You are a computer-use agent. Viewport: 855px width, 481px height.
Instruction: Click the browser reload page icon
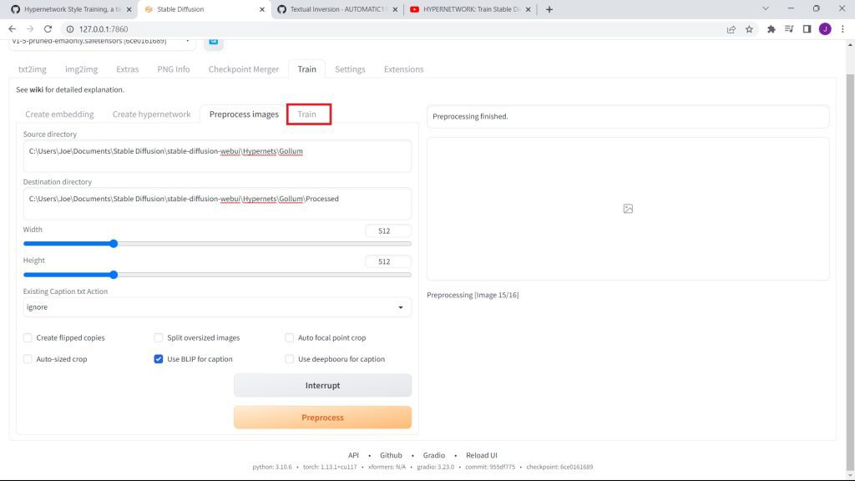48,28
